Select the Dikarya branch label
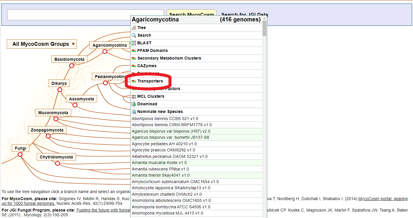Viewport: 413px width, 218px height. tap(59, 83)
